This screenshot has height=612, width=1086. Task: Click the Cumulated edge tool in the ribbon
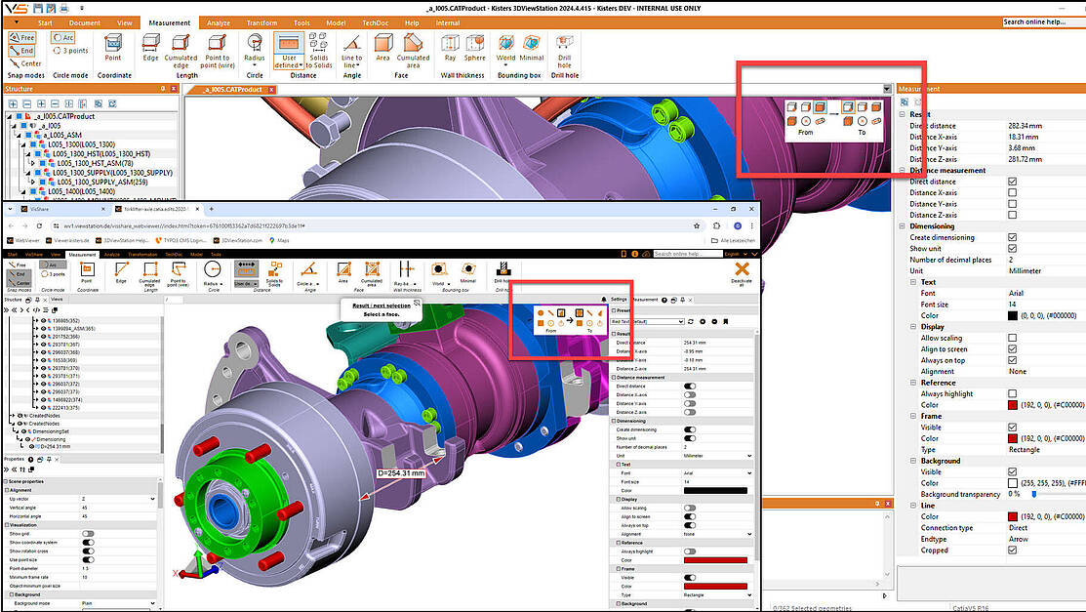182,47
